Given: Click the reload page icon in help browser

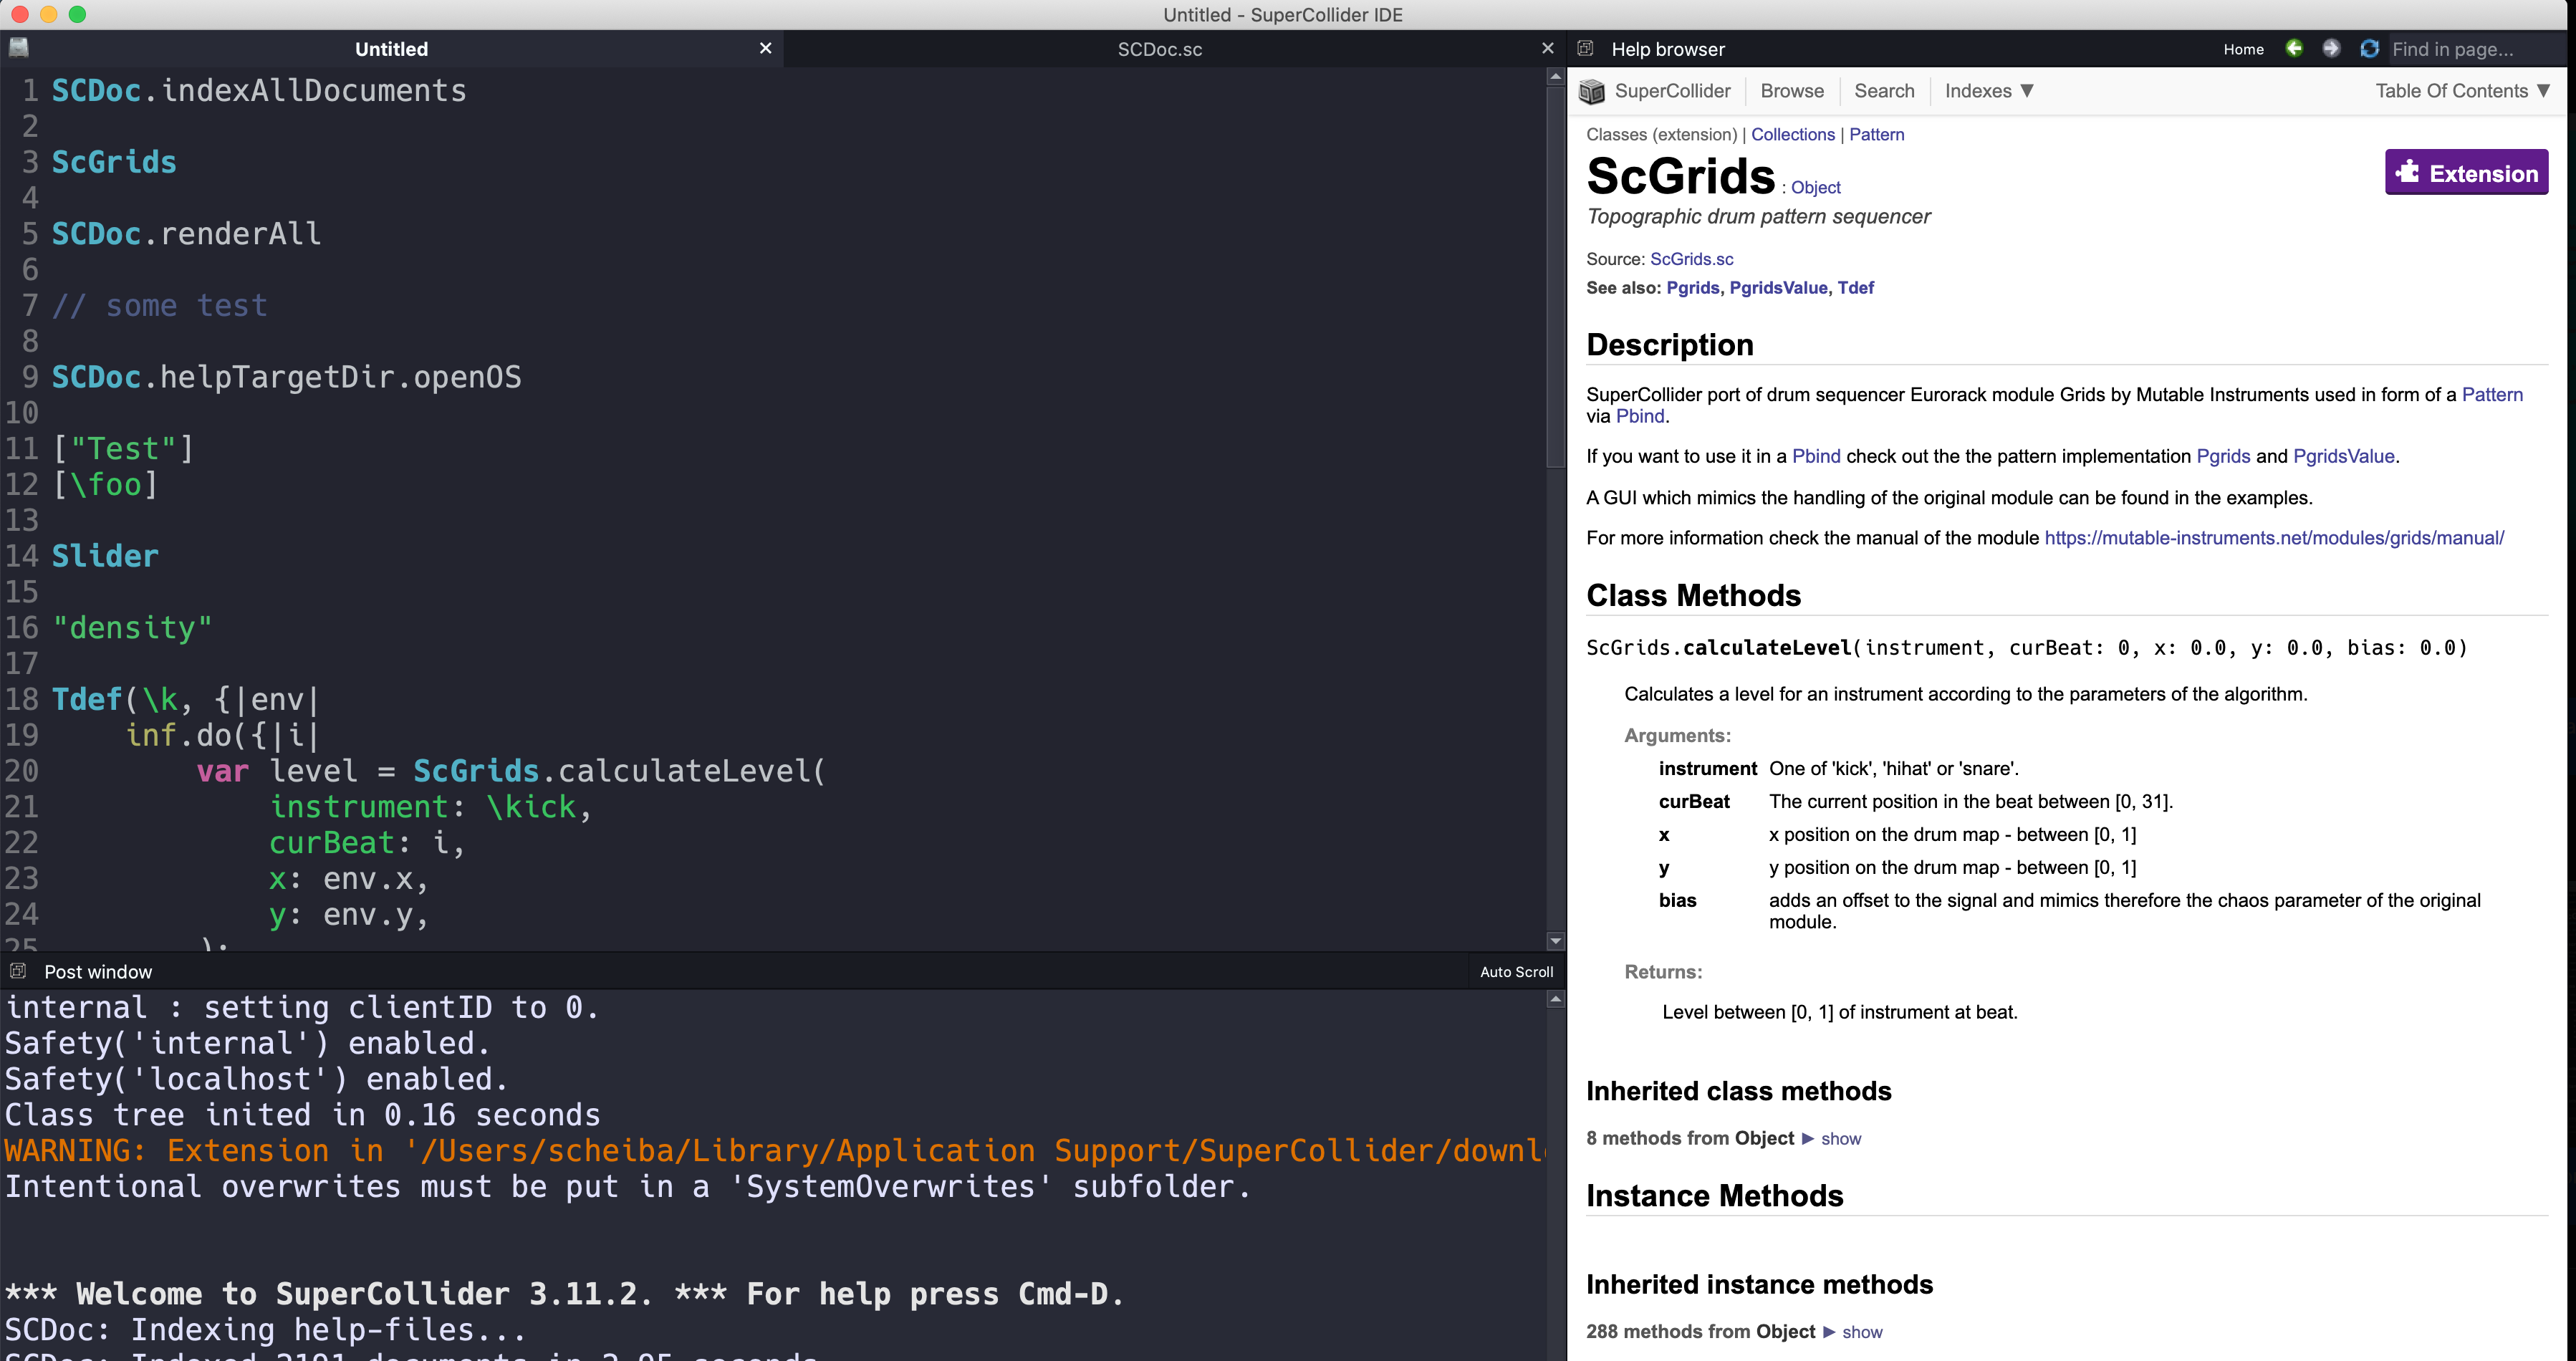Looking at the screenshot, I should (x=2369, y=49).
